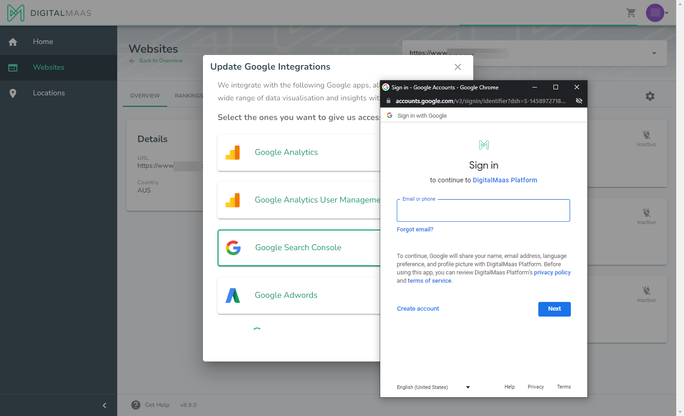The image size is (684, 416).
Task: Click the Details heading
Action: point(153,139)
